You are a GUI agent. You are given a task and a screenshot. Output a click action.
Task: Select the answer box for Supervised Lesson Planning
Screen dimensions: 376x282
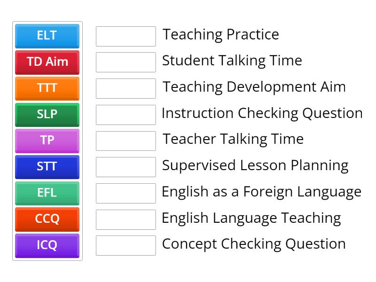(125, 167)
